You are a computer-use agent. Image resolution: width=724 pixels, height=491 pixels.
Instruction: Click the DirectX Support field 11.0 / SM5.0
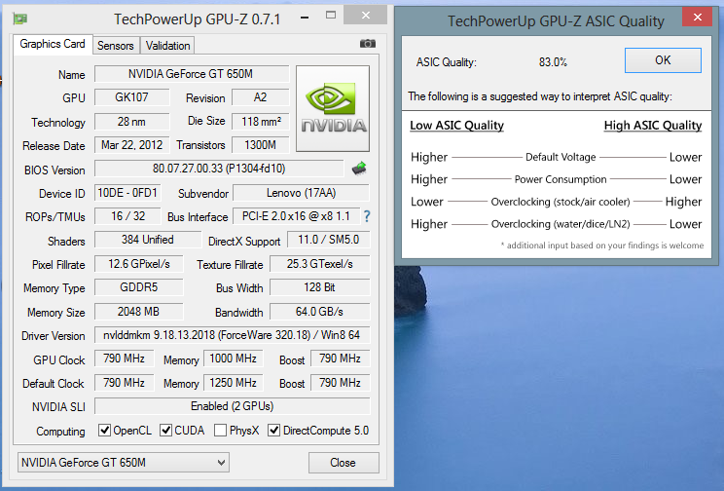pyautogui.click(x=328, y=240)
